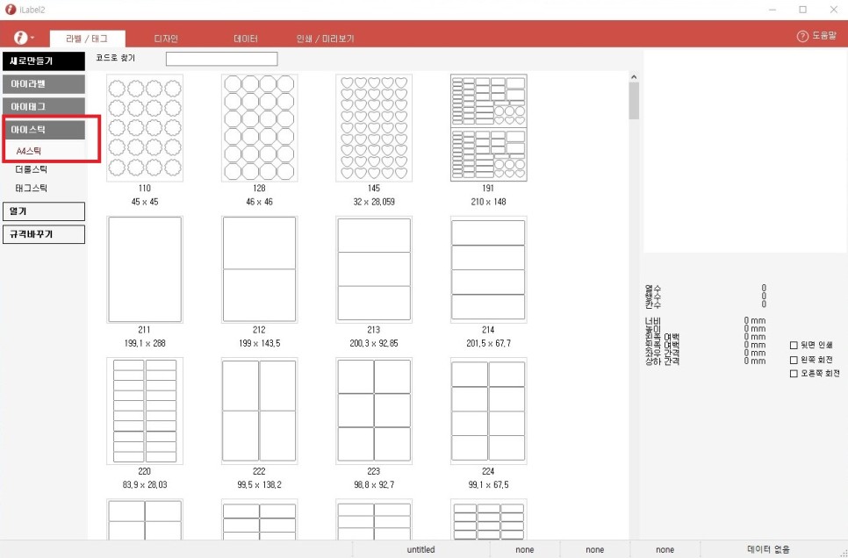The height and width of the screenshot is (558, 848).
Task: Choose template 191 mixed label sheet
Action: (488, 128)
